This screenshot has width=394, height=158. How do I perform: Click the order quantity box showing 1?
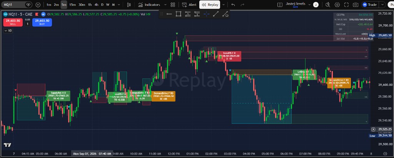pos(27,24)
